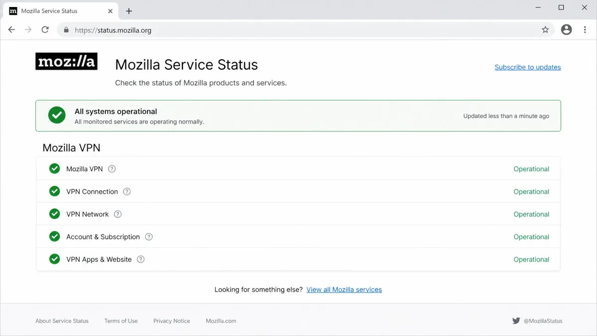Click the tab favicon for Mozilla Service Status
This screenshot has width=597, height=336.
pos(13,11)
